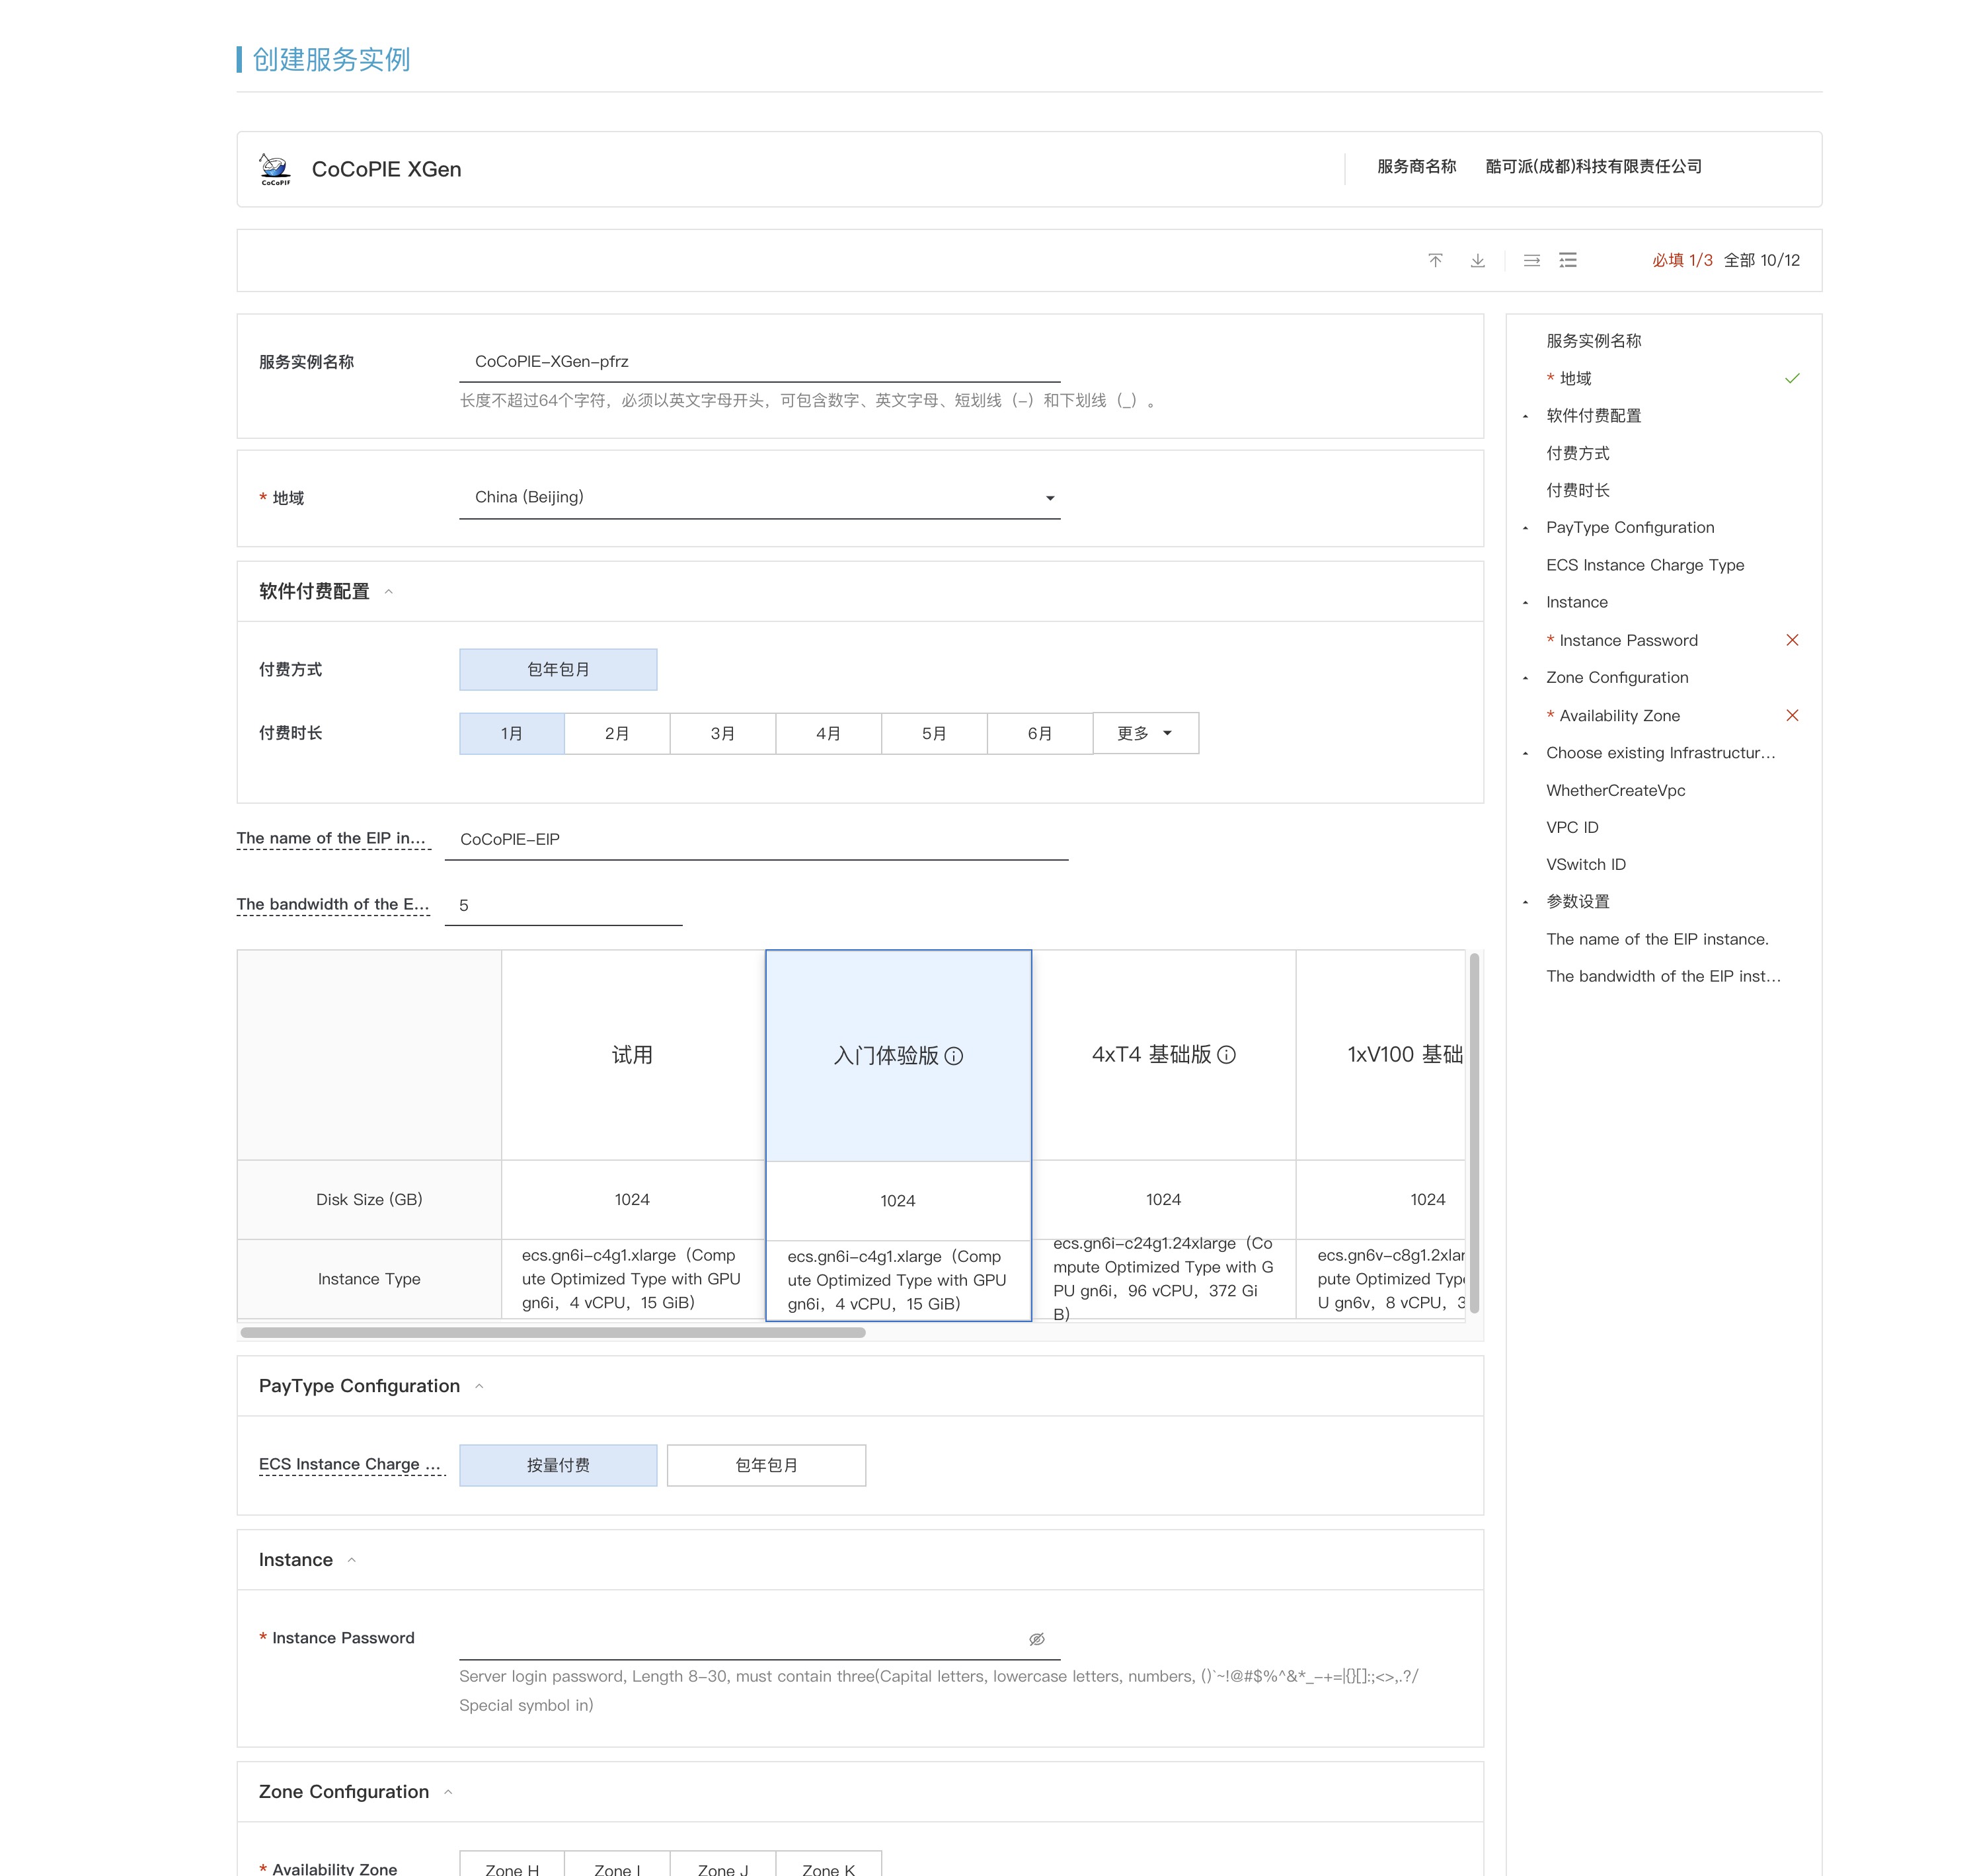
Task: Collapse 参数设置 in sidebar outline
Action: [1525, 902]
